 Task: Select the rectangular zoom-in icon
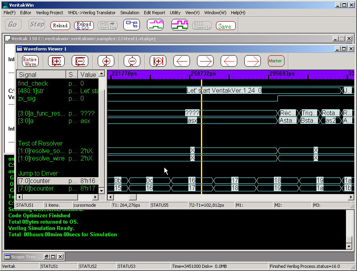point(56,61)
